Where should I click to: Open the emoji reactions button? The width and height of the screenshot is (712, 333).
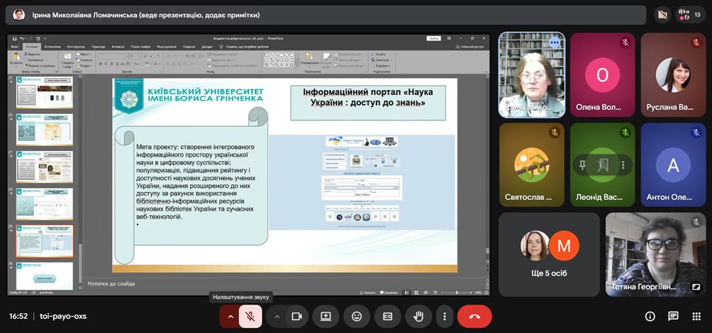(x=357, y=316)
